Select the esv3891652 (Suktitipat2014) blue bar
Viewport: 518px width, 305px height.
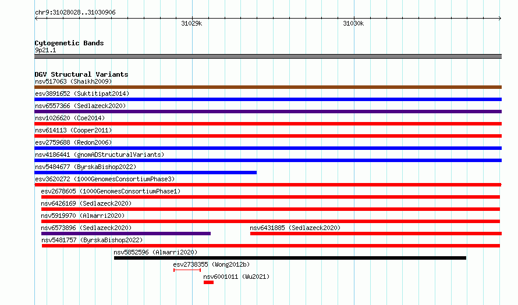tap(268, 99)
